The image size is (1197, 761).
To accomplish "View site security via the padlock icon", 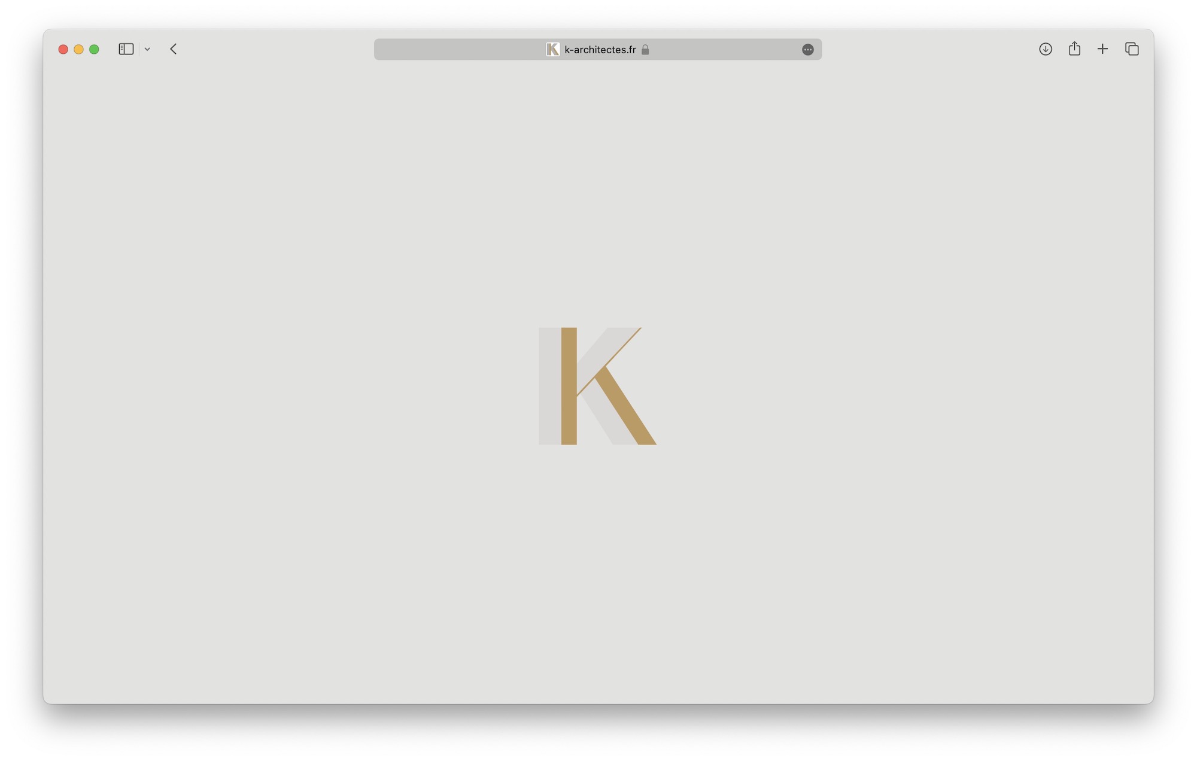I will pyautogui.click(x=645, y=50).
